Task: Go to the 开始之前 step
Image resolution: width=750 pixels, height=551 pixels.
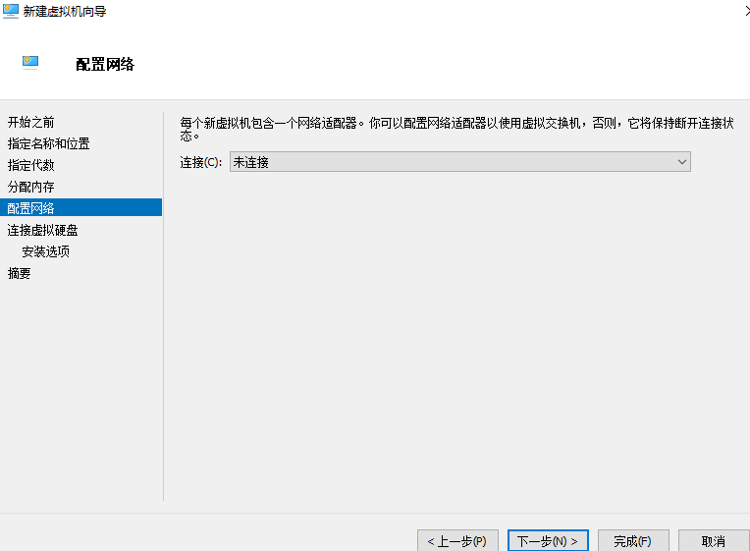Action: (31, 122)
